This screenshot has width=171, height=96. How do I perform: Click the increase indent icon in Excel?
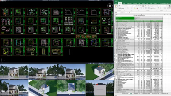coord(147,8)
